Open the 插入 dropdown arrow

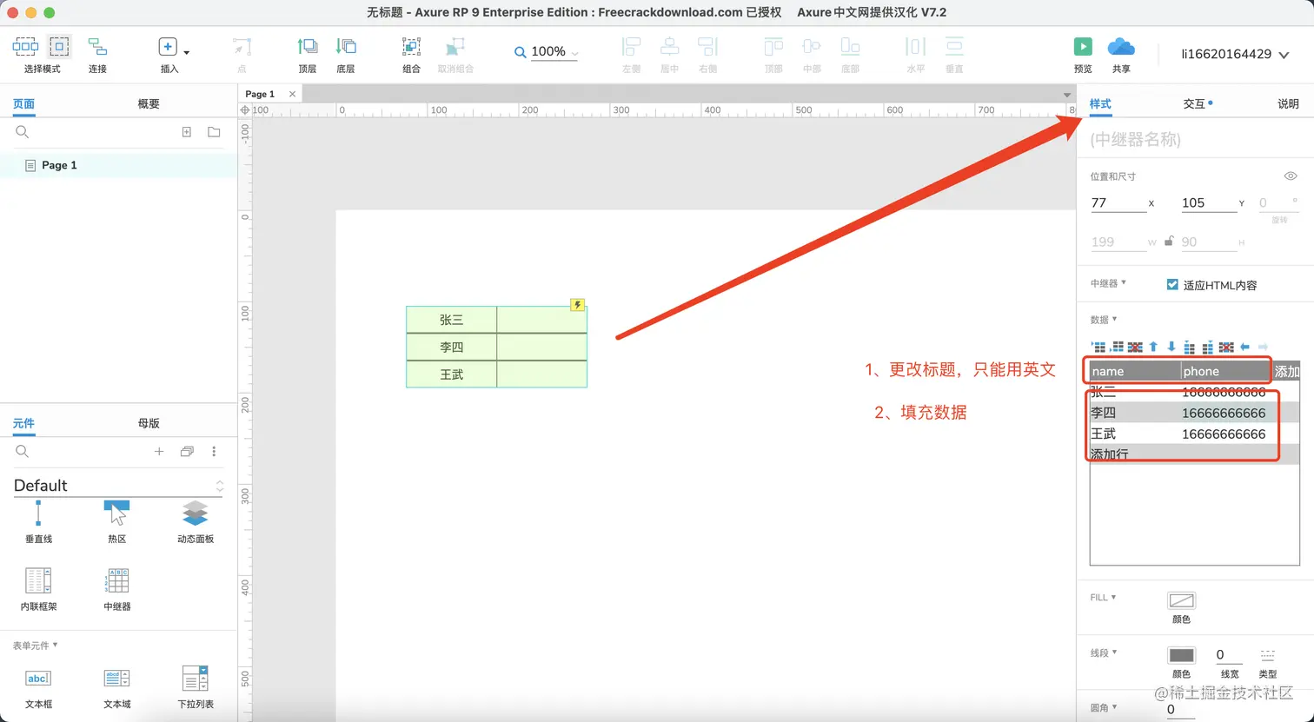tap(186, 53)
